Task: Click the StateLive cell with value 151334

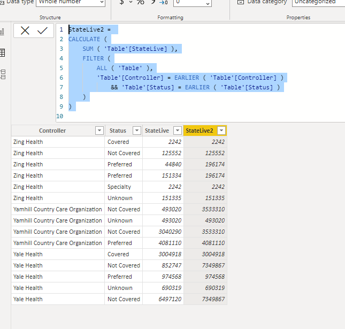Action: click(x=163, y=175)
